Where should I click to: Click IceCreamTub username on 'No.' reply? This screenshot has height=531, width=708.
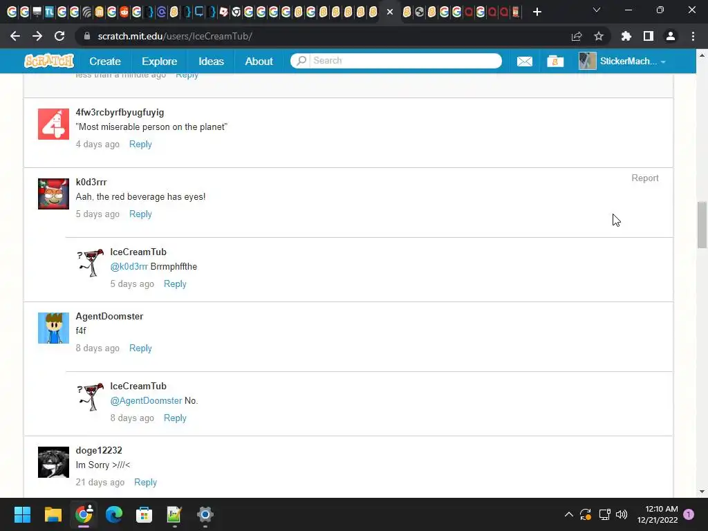(138, 386)
